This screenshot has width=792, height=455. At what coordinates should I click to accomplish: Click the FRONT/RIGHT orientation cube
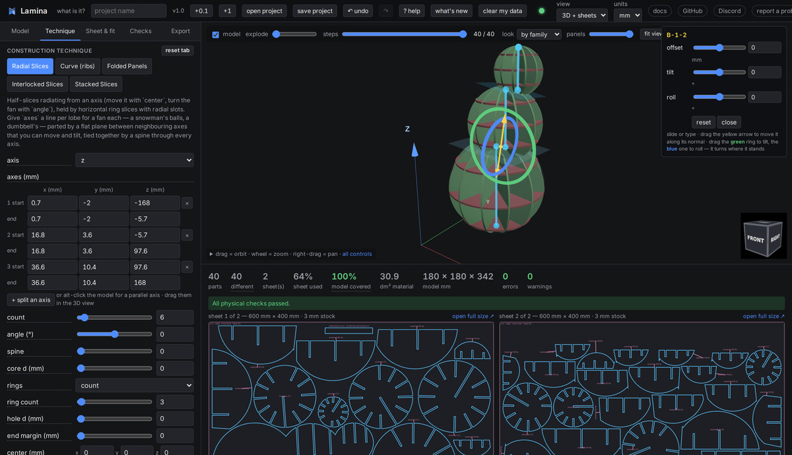click(764, 235)
